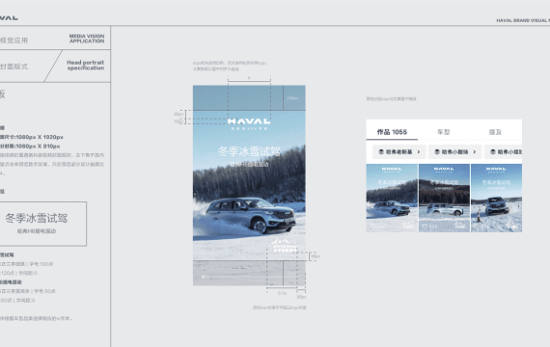Open the 车型 tab
The height and width of the screenshot is (347, 550).
point(443,132)
